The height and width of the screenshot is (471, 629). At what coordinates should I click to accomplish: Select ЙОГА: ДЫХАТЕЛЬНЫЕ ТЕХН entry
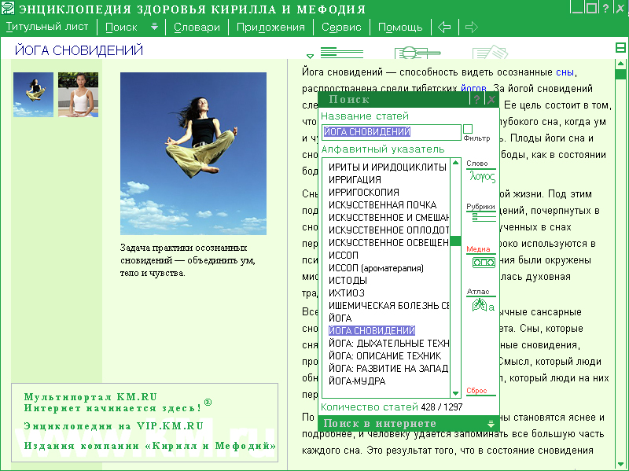[388, 344]
